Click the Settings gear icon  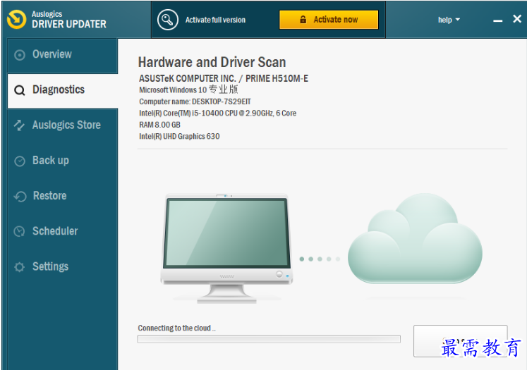click(x=20, y=267)
